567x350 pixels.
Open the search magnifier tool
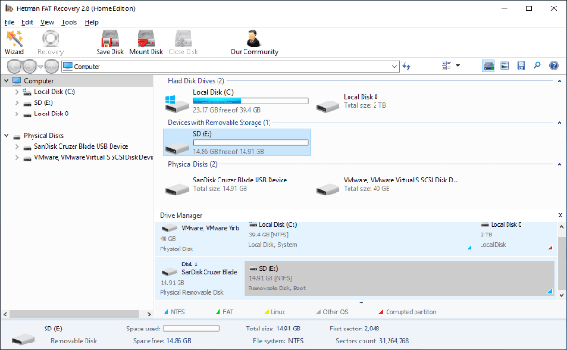coord(537,66)
